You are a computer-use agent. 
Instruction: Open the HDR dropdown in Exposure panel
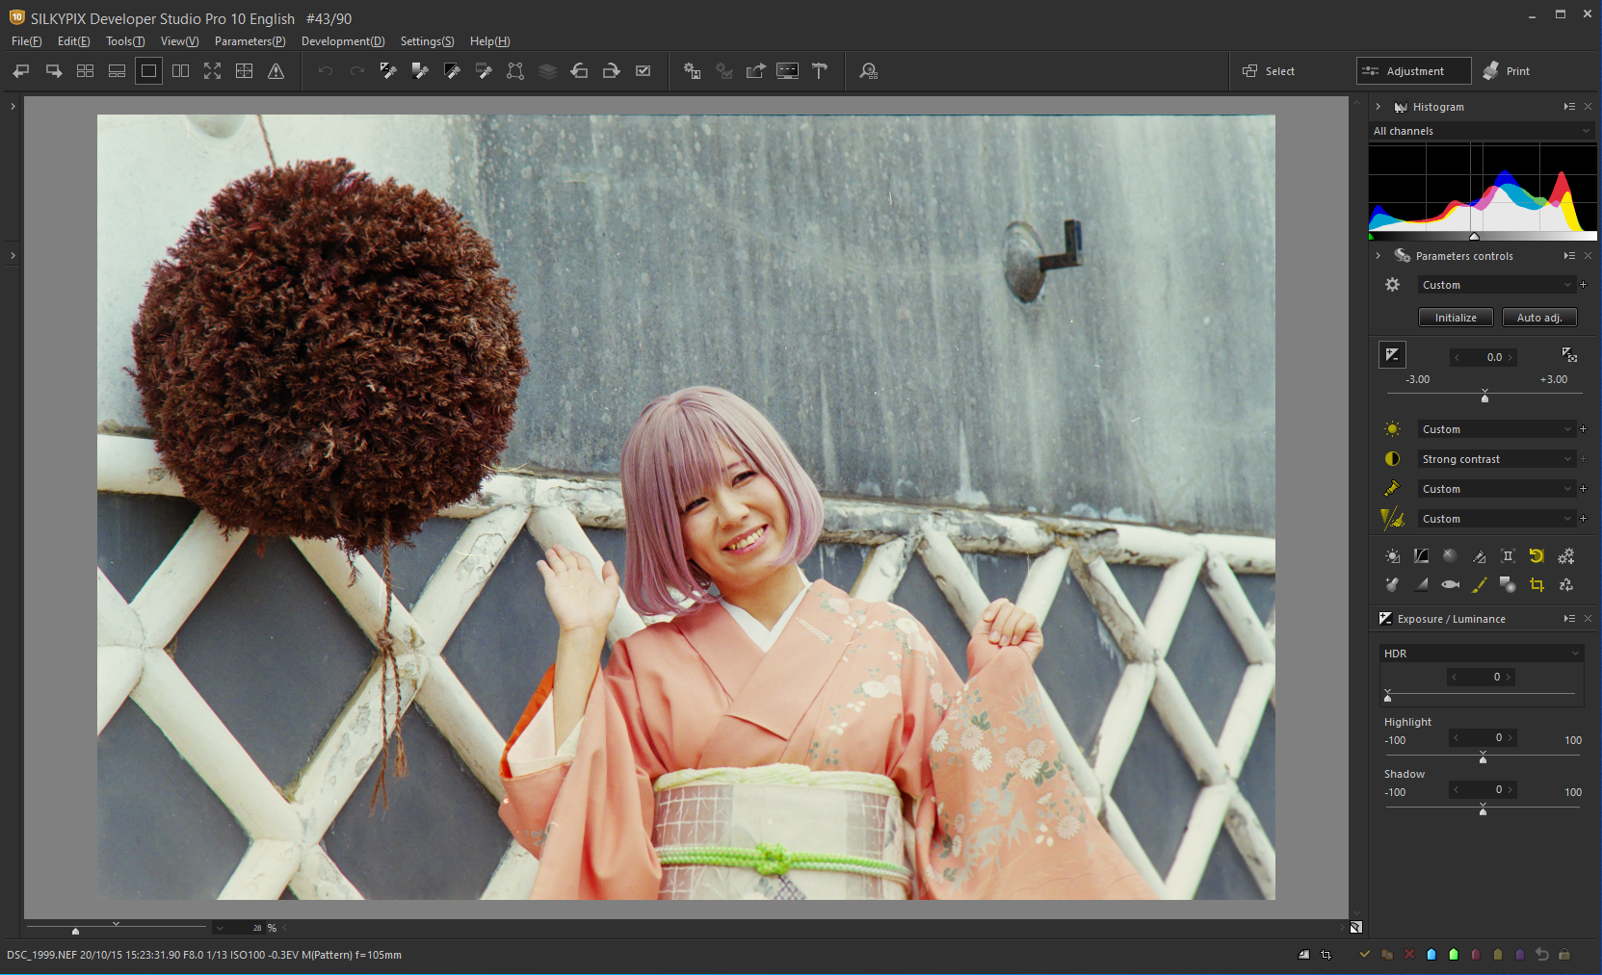tap(1482, 654)
